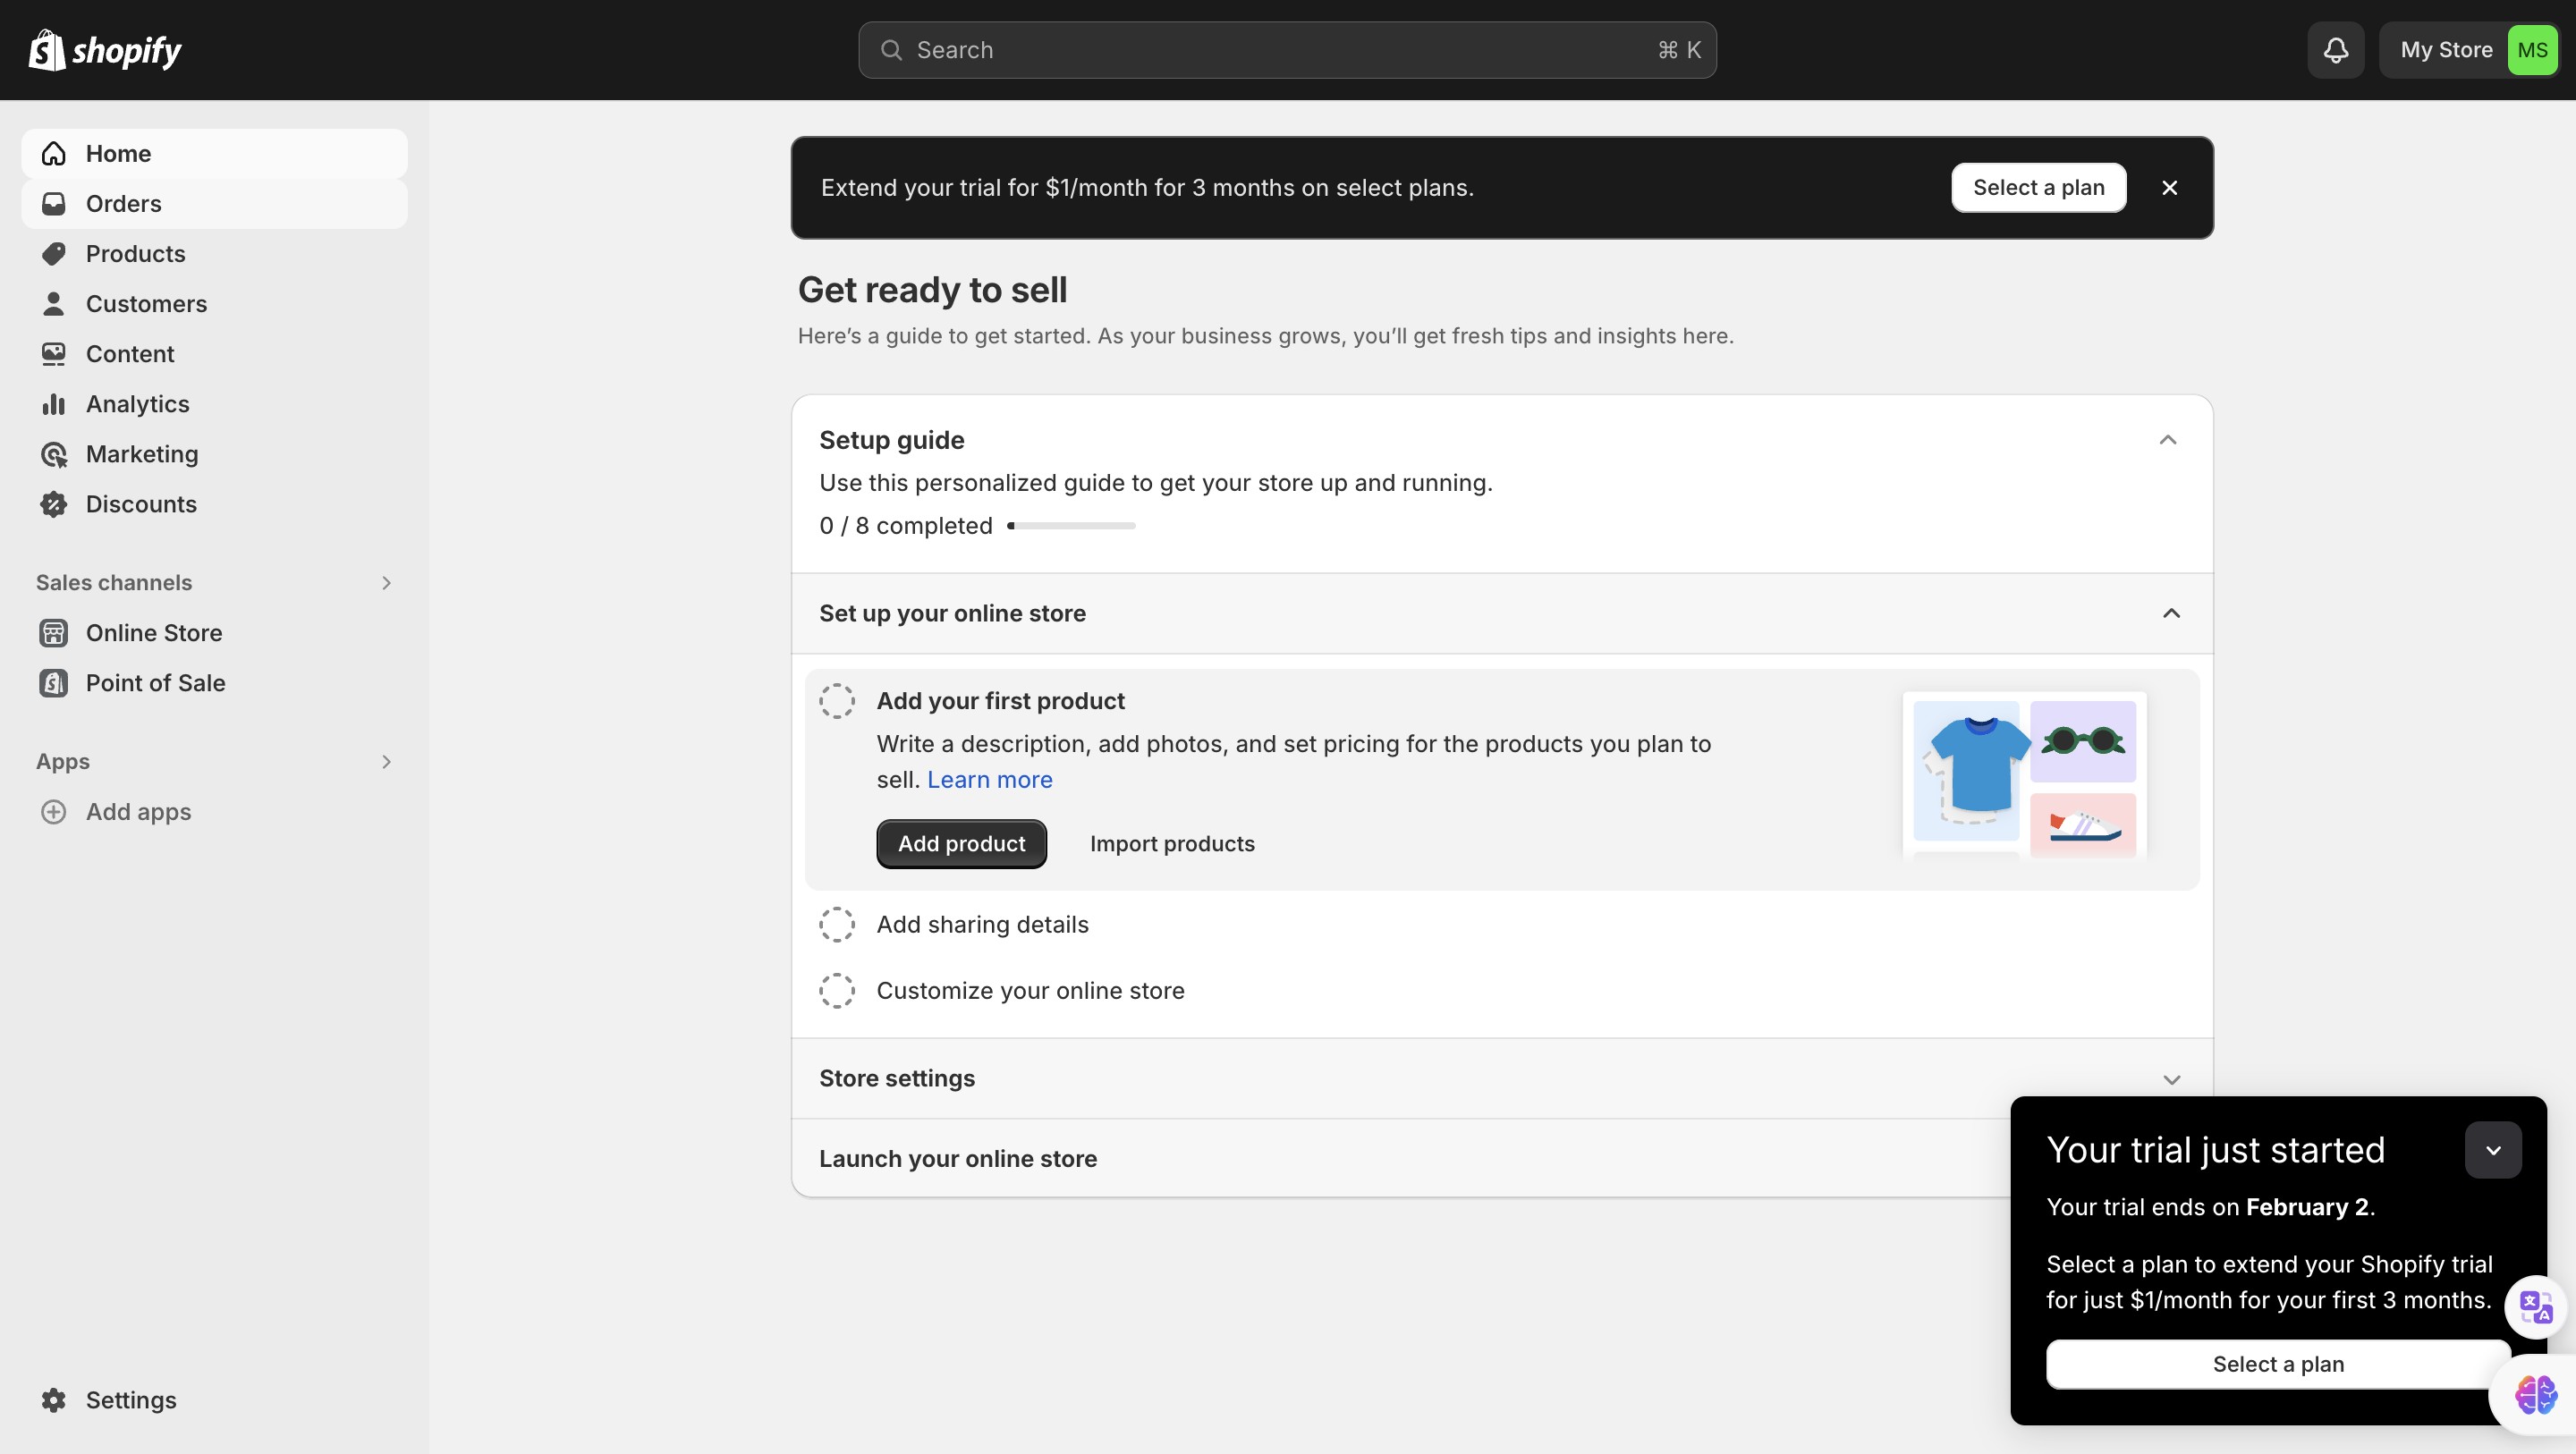
Task: Open the Learn more link
Action: (x=989, y=780)
